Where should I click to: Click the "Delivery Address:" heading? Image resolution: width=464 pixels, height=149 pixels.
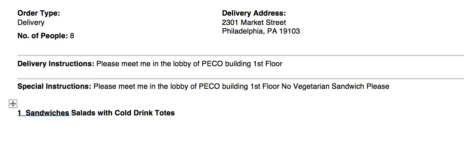(254, 13)
